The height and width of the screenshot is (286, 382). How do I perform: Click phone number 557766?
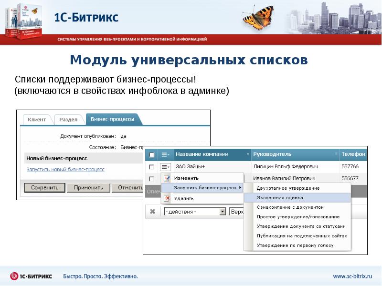(x=350, y=166)
